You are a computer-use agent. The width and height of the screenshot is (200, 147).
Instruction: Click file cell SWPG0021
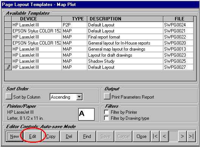(178, 31)
